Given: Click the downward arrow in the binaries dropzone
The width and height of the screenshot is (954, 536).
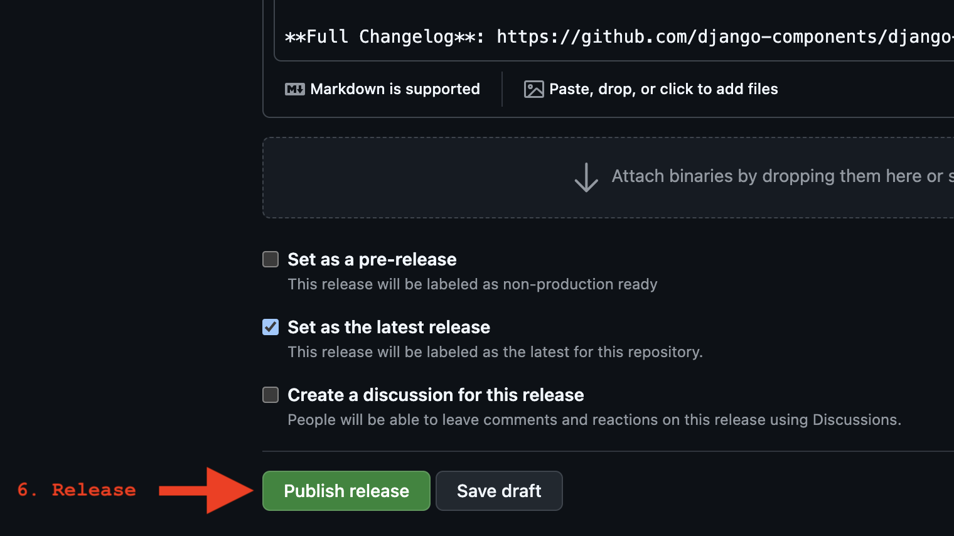Looking at the screenshot, I should coord(586,178).
